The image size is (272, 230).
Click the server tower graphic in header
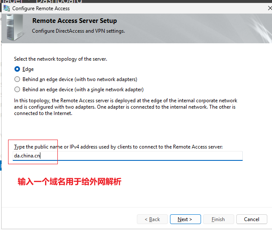click(x=15, y=28)
